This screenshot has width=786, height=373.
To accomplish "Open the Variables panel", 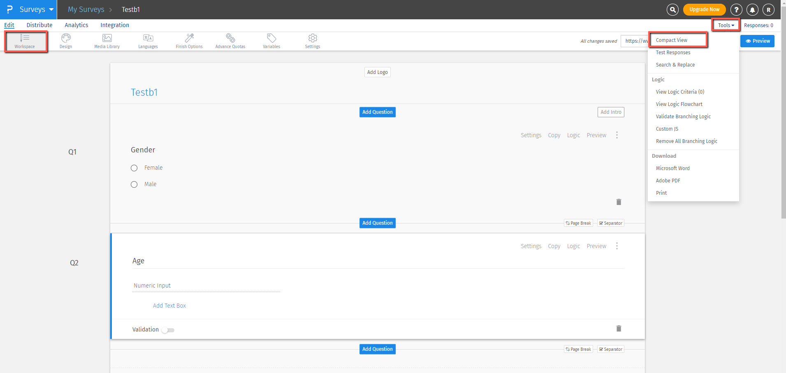I will [271, 41].
